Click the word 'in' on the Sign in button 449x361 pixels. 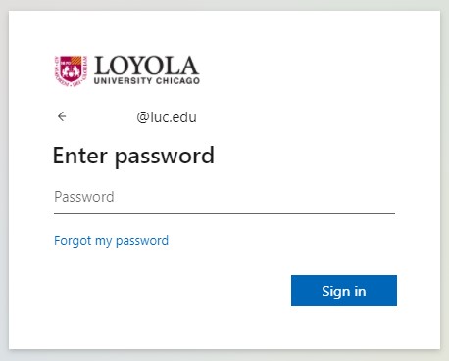click(360, 291)
